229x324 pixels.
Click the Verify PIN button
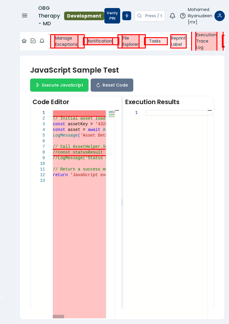click(112, 16)
